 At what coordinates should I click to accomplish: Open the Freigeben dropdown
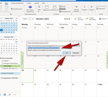[84, 9]
